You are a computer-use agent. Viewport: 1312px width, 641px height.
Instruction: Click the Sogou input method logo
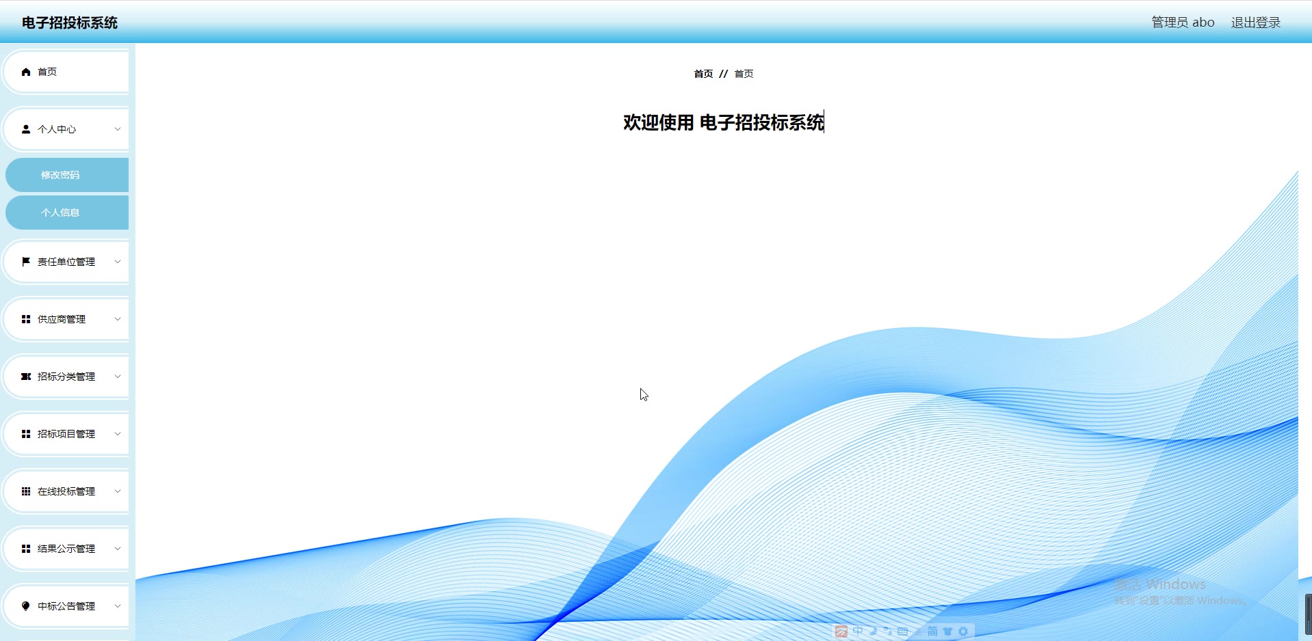pyautogui.click(x=841, y=631)
